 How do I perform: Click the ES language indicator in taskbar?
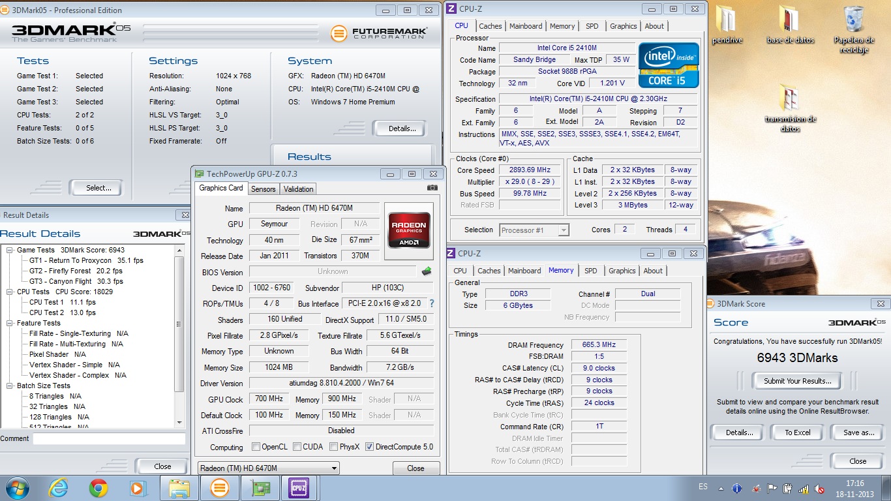(702, 487)
